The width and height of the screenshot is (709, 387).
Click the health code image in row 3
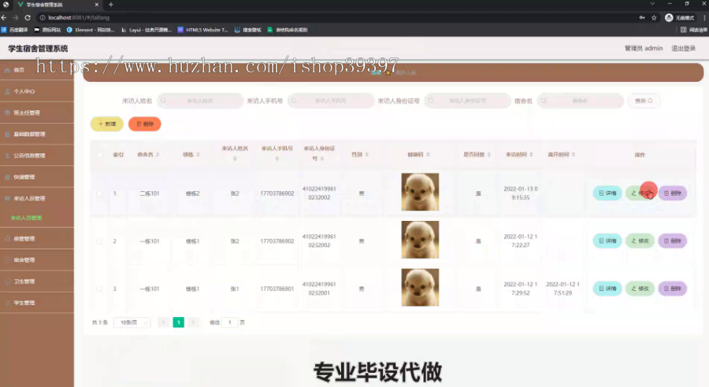[x=420, y=287]
